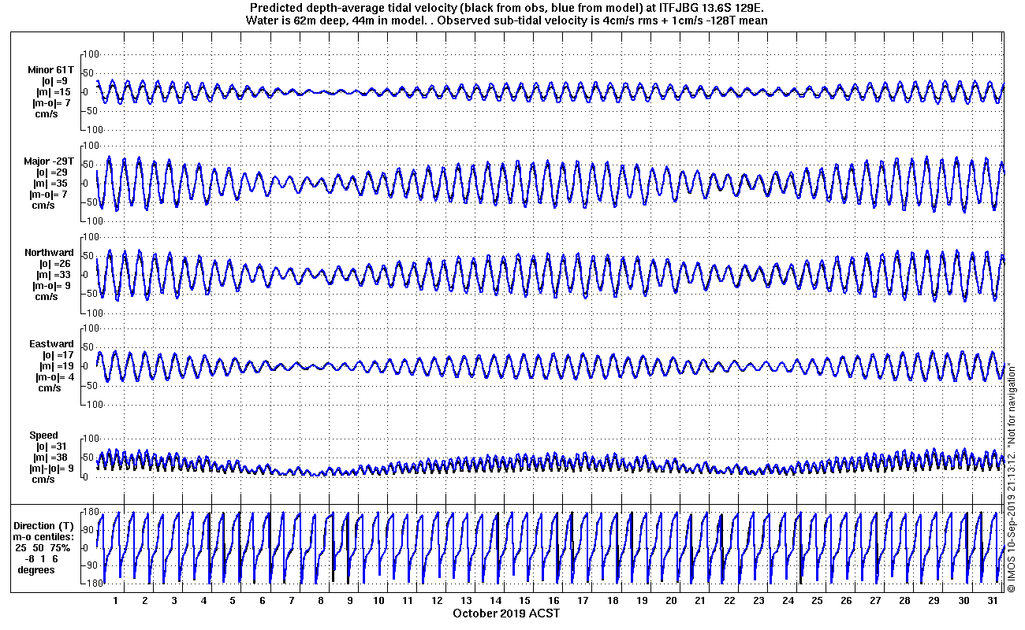
Task: Click '|m-o|= 9' in the Northward panel
Action: (x=52, y=286)
